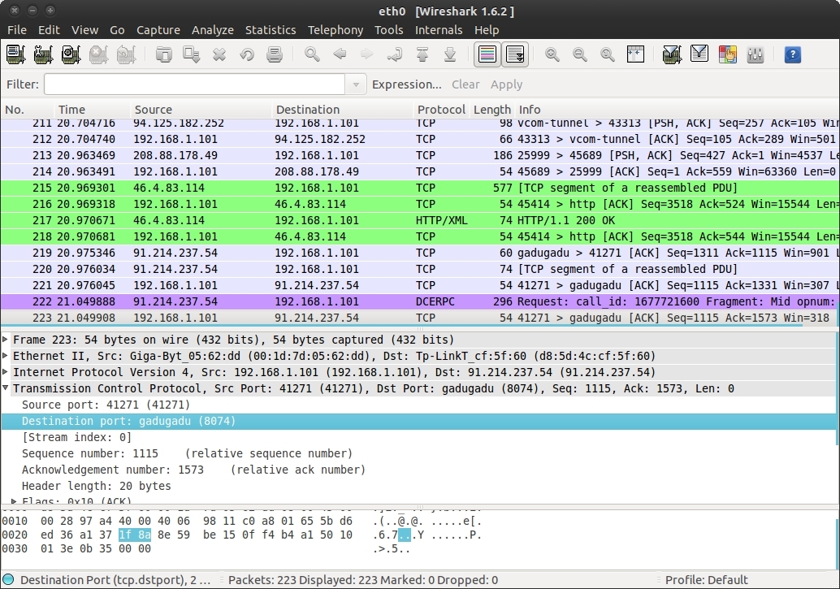Image resolution: width=840 pixels, height=589 pixels.
Task: Reset zoom to normal size
Action: (x=608, y=54)
